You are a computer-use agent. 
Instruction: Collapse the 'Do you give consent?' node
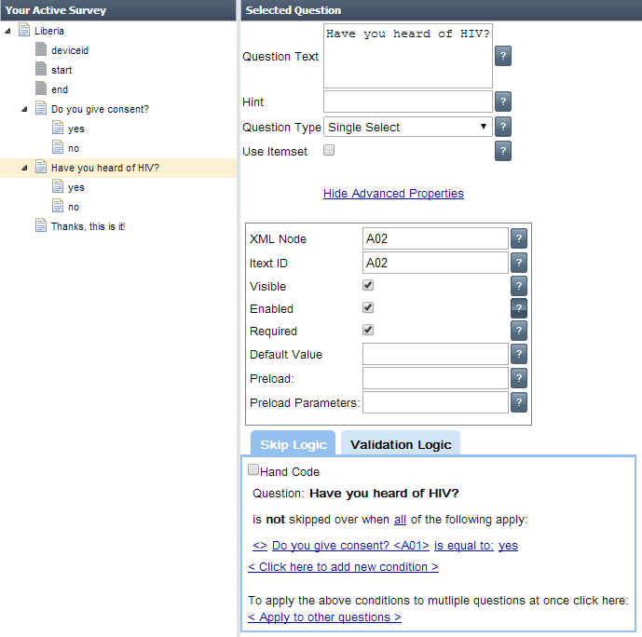click(x=25, y=109)
